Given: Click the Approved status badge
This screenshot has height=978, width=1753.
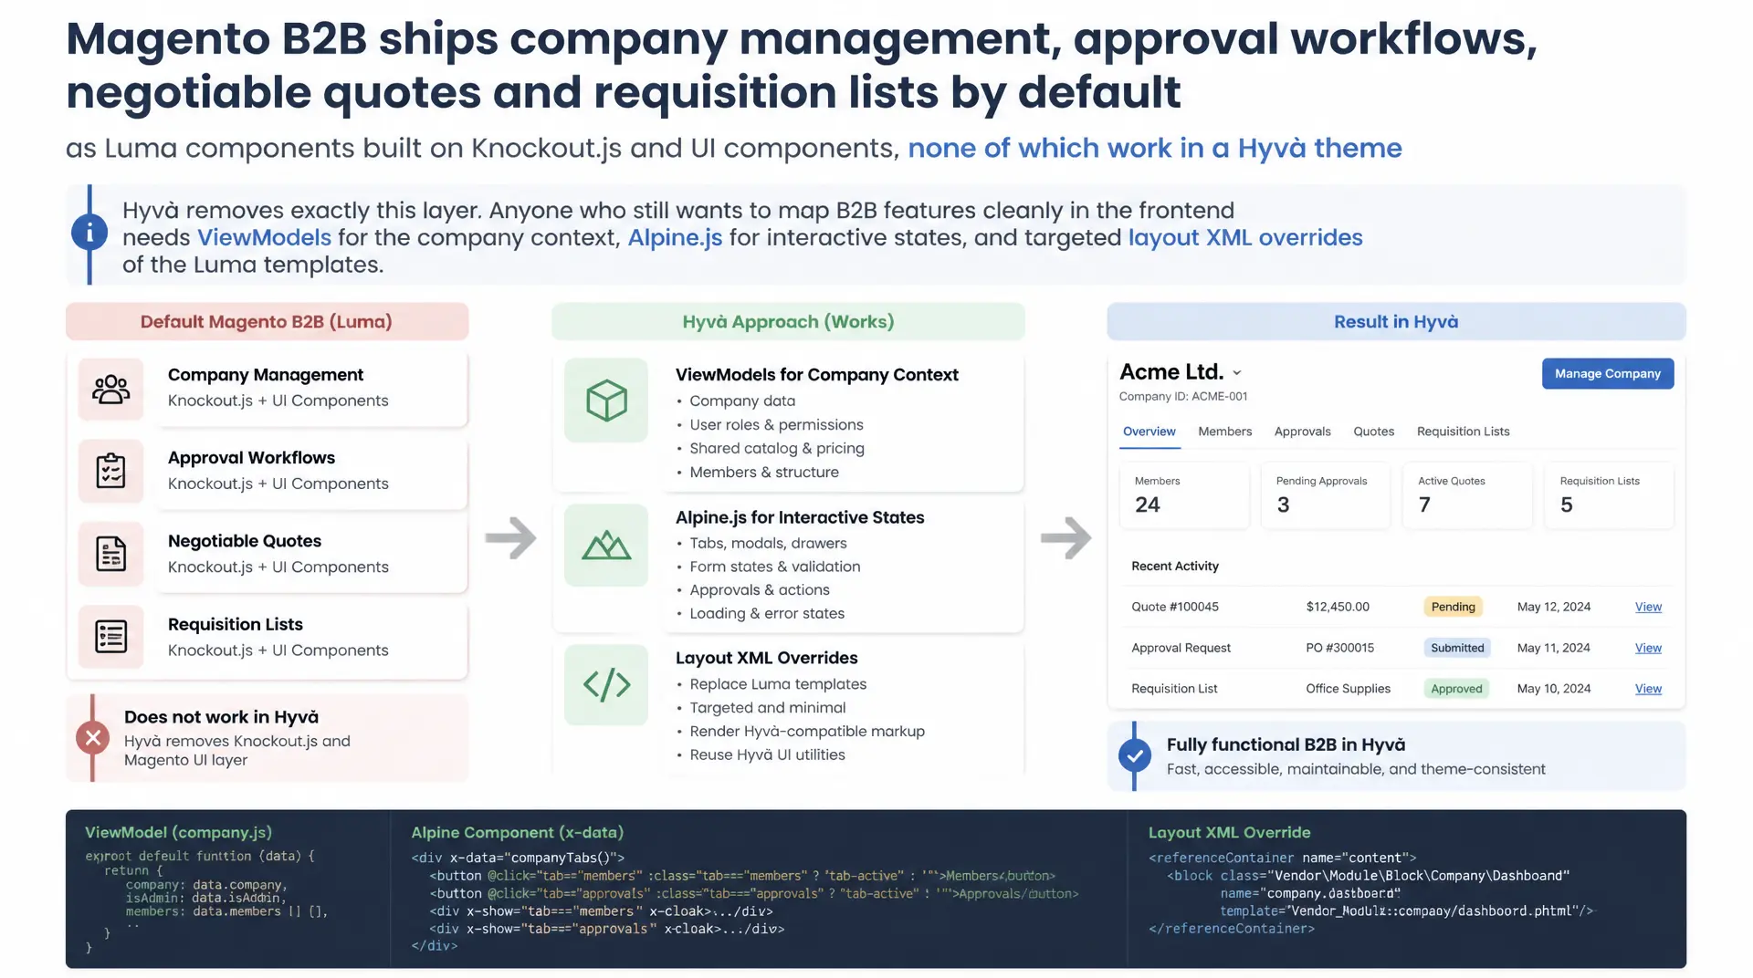Looking at the screenshot, I should [x=1456, y=689].
